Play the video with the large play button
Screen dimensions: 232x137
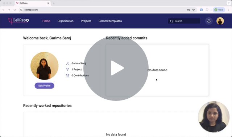tap(116, 68)
